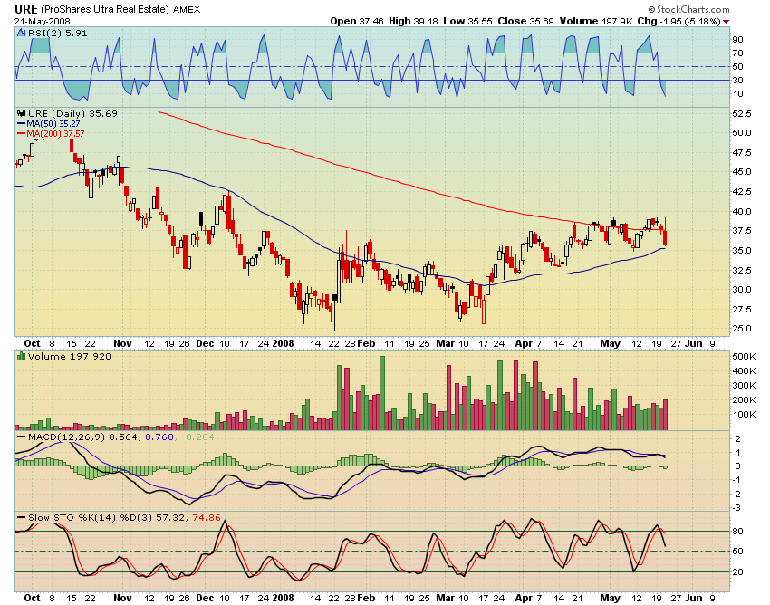Click the Chg -1.95 (-5.18%) value
Viewport: 770px width, 605px height.
pyautogui.click(x=679, y=21)
